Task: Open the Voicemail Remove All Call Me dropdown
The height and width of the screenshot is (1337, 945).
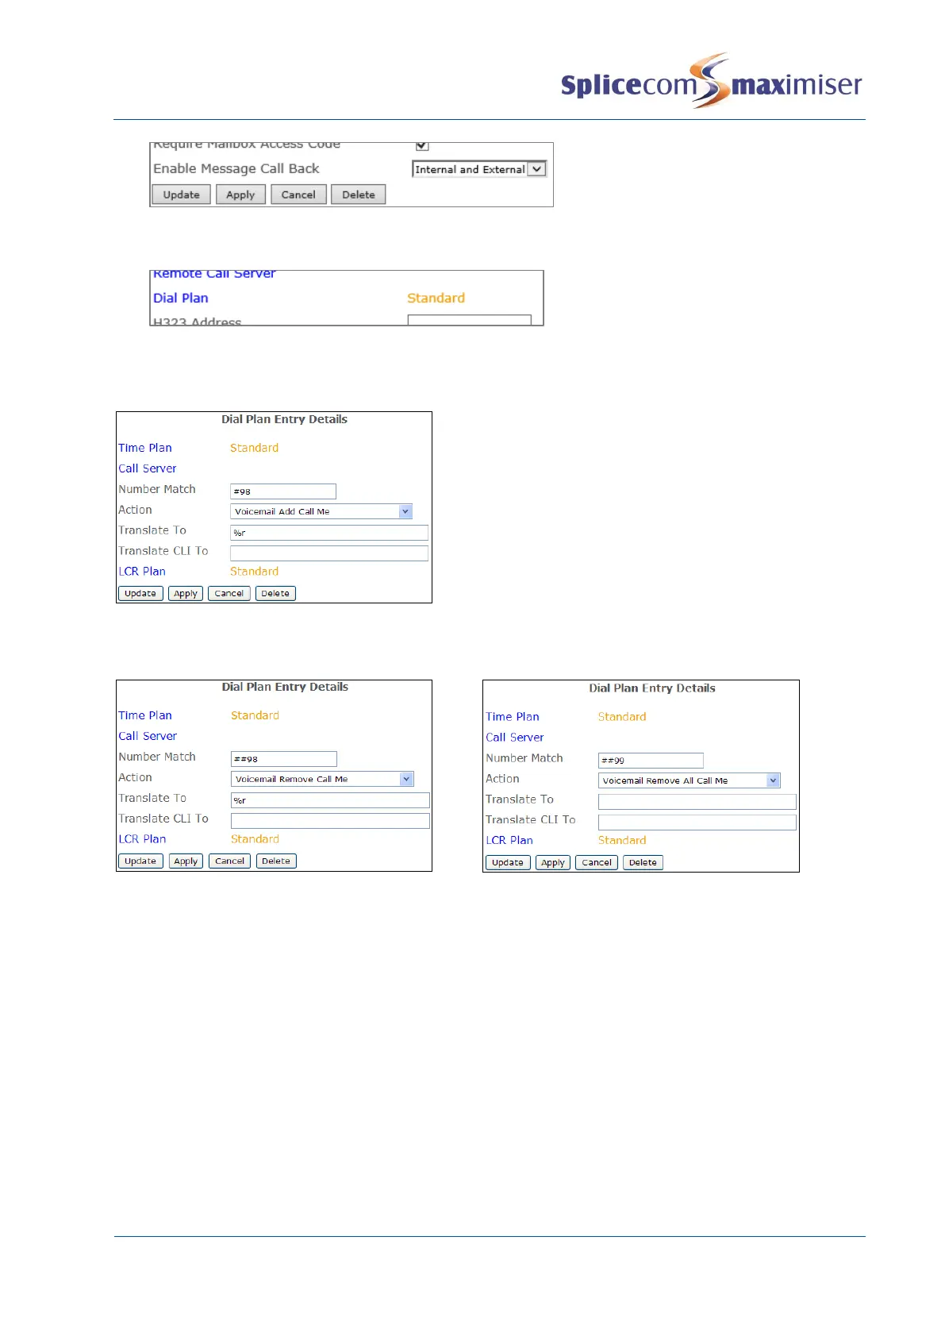Action: 690,780
